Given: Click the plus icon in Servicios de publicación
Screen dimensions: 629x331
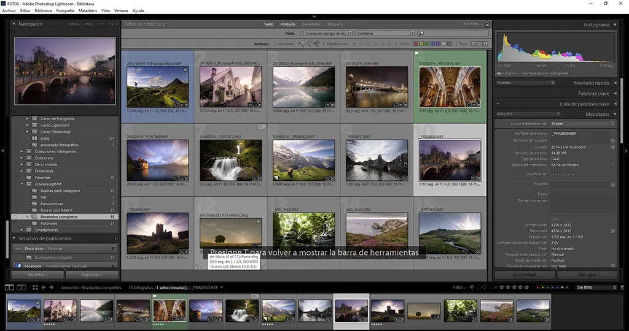Looking at the screenshot, I should click(115, 238).
